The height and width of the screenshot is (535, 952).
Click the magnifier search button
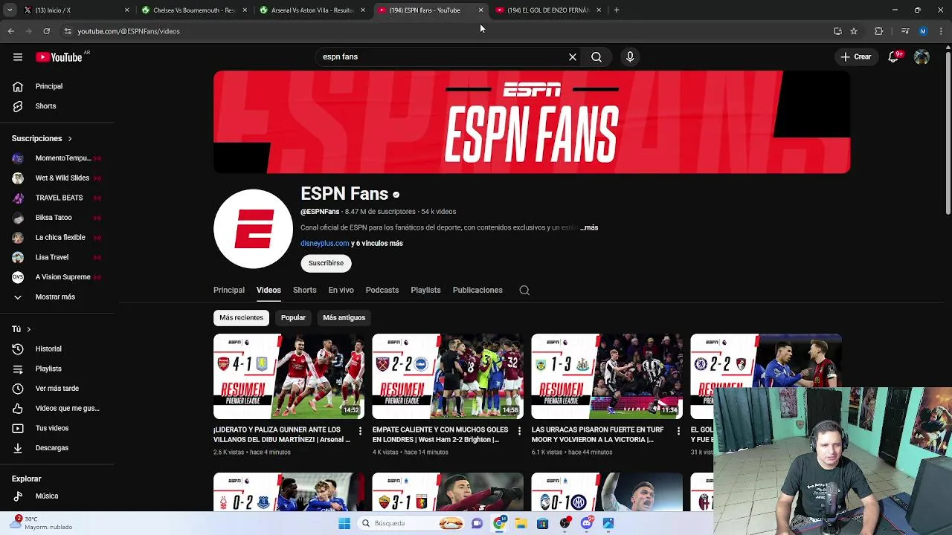[x=596, y=56]
